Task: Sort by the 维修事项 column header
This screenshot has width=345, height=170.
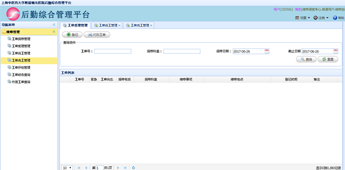Action: tap(186, 79)
